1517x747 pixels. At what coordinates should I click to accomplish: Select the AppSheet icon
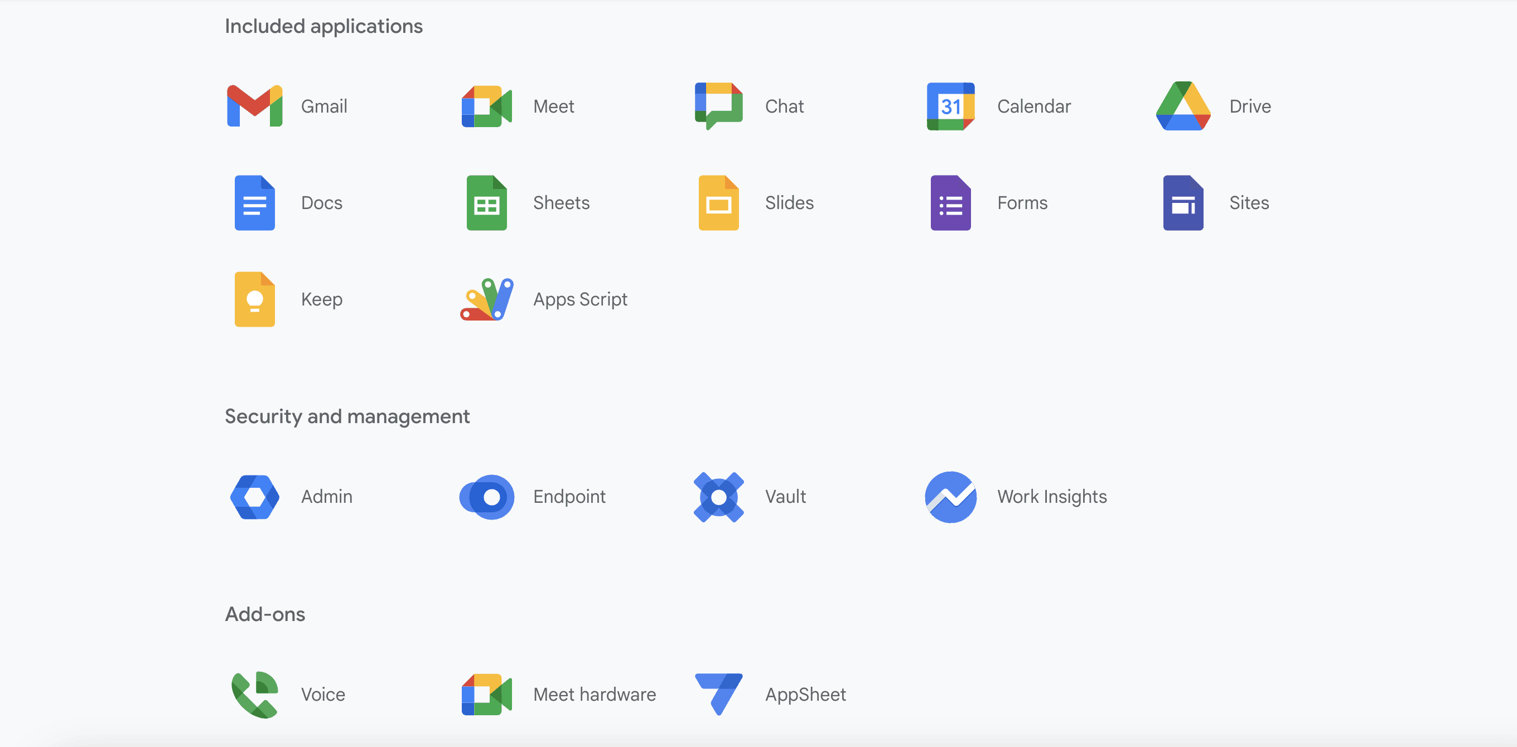pyautogui.click(x=718, y=695)
